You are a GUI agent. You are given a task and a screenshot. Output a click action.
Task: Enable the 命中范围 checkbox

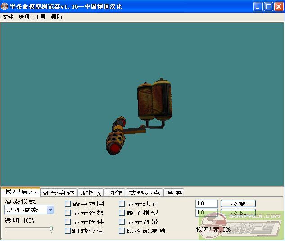(68, 204)
